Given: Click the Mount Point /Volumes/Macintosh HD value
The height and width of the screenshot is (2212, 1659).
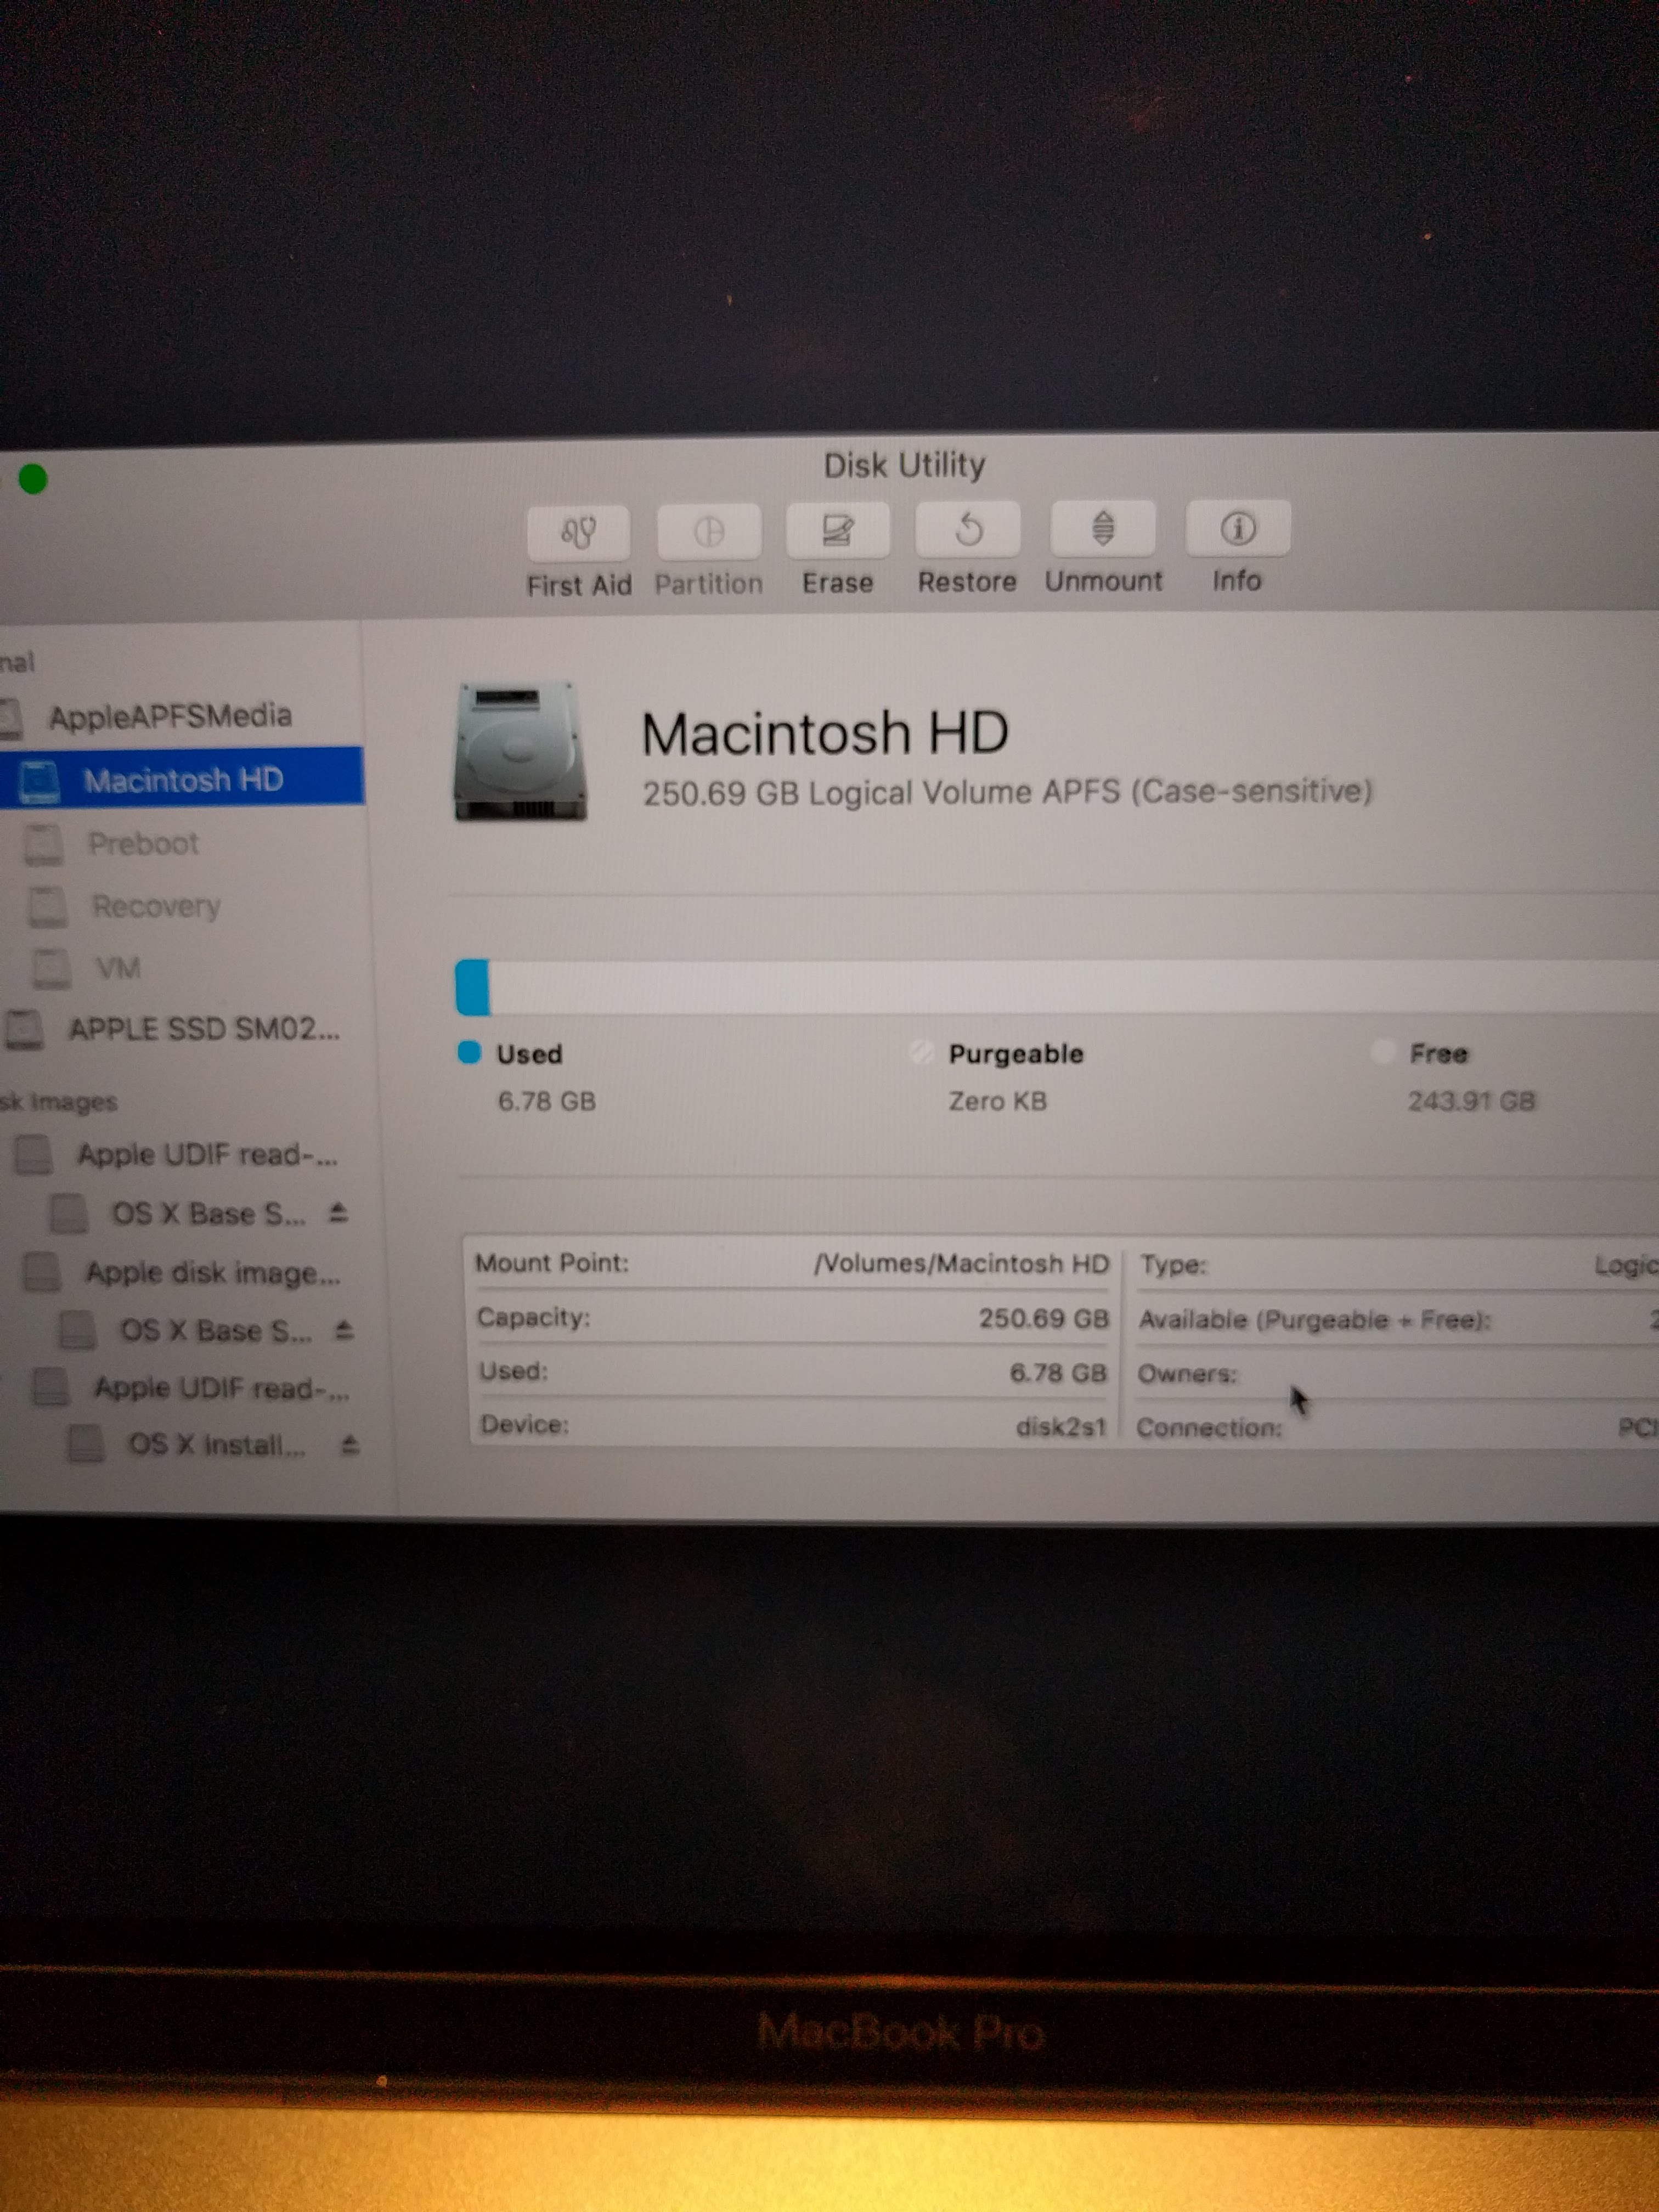Looking at the screenshot, I should point(961,1264).
